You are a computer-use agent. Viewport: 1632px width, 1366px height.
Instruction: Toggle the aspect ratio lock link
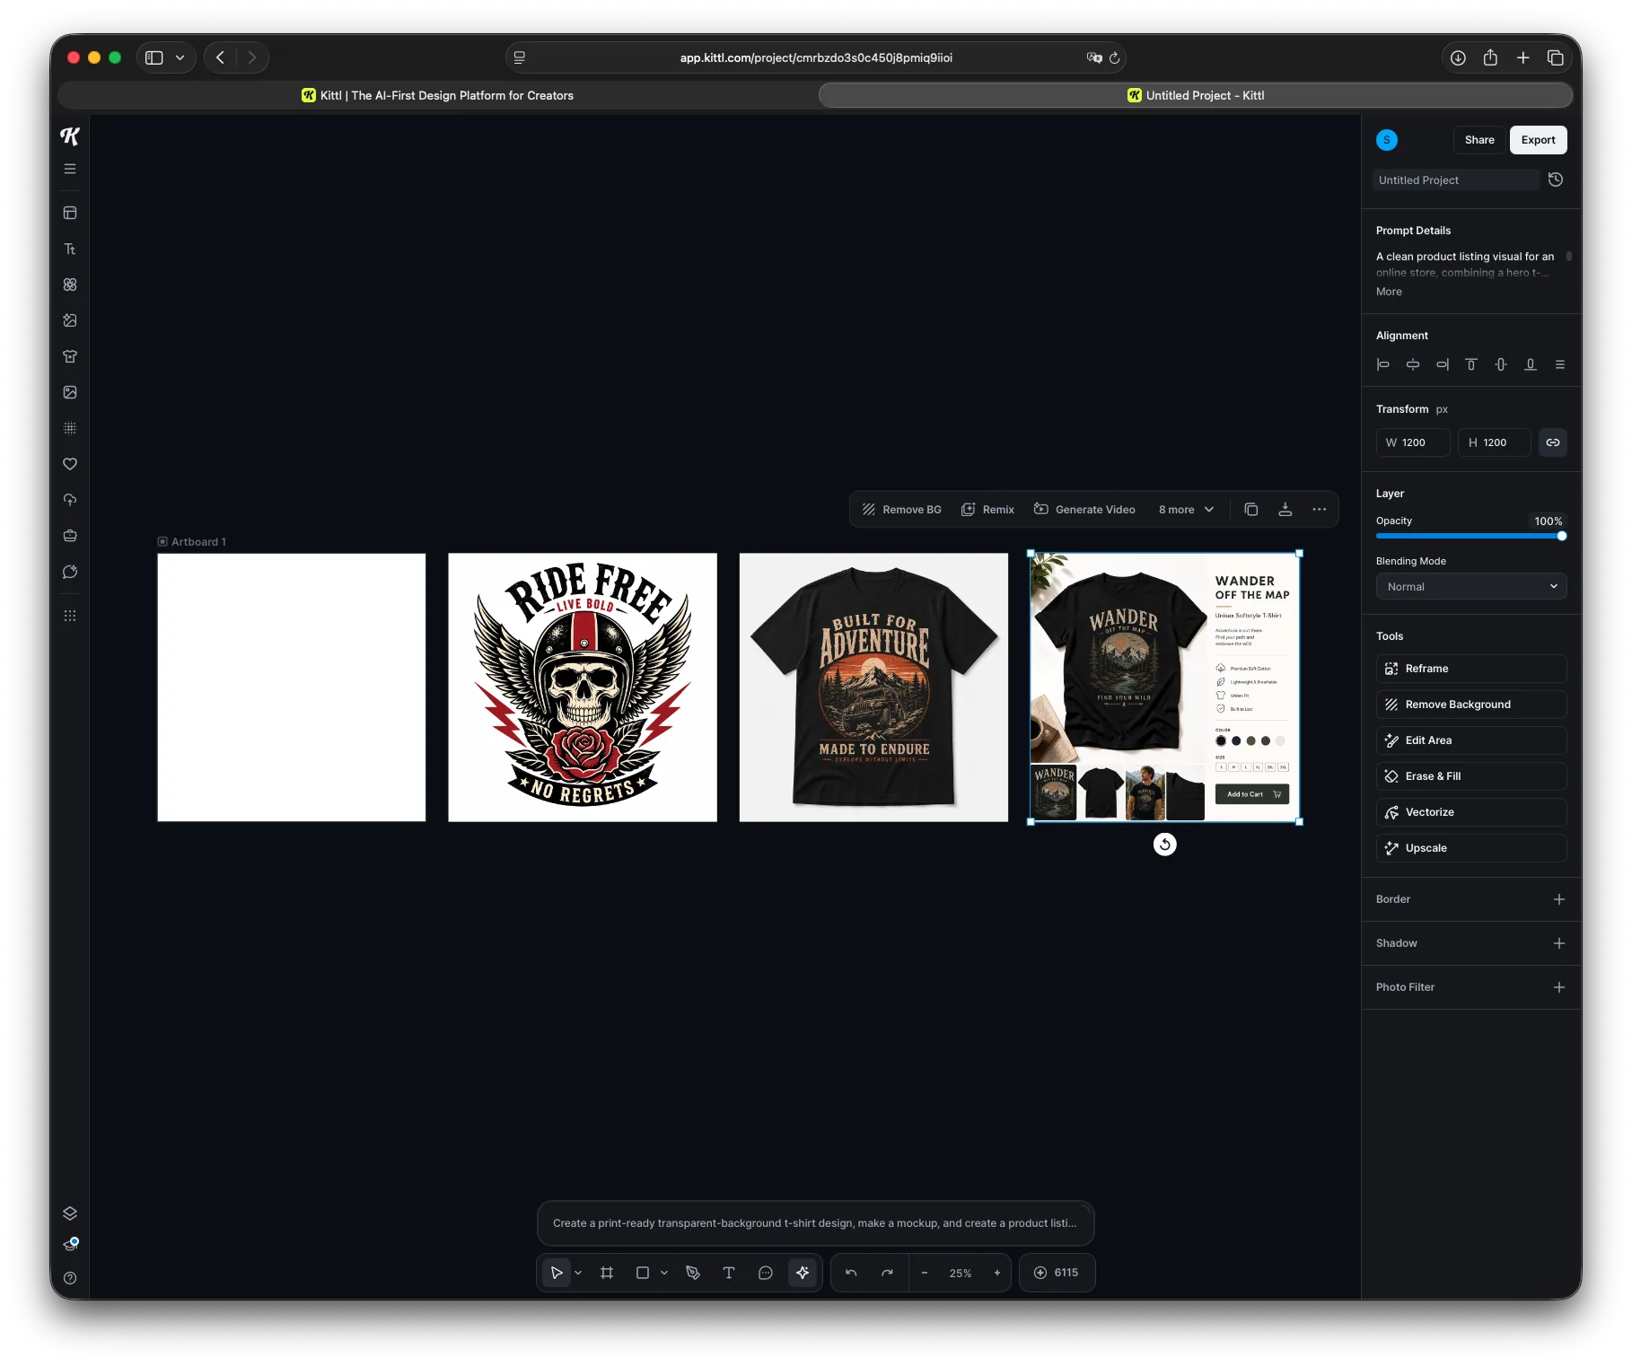click(x=1553, y=442)
